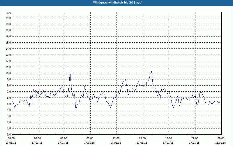The width and height of the screenshot is (233, 146).
Task: Click the 4,0 y-axis label
Action: point(9,110)
